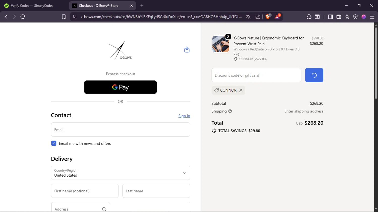
Task: Pay with the Google Pay button
Action: 120,87
